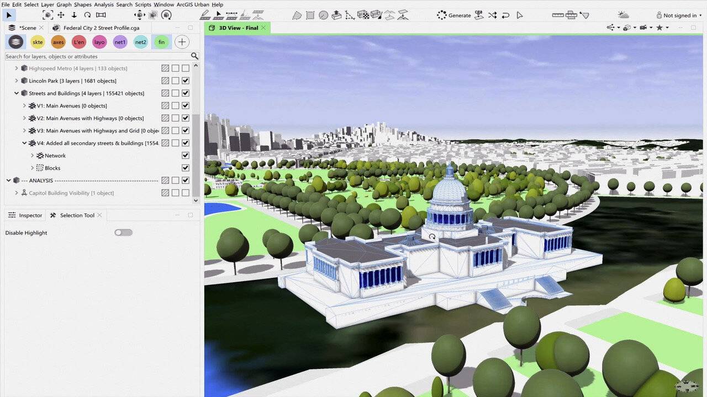Select the polygonal shape creation tool
The image size is (707, 397).
(x=297, y=15)
